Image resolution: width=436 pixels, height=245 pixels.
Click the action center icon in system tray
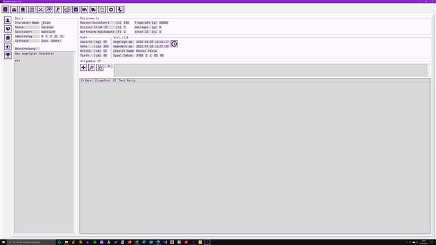[x=431, y=242]
